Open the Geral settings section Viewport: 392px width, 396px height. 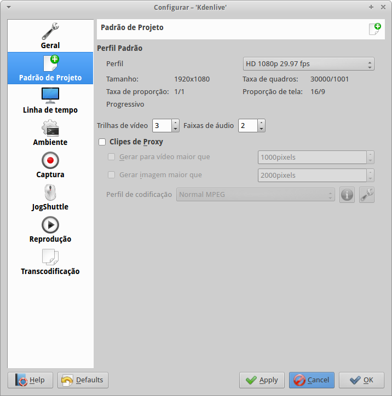tap(50, 36)
